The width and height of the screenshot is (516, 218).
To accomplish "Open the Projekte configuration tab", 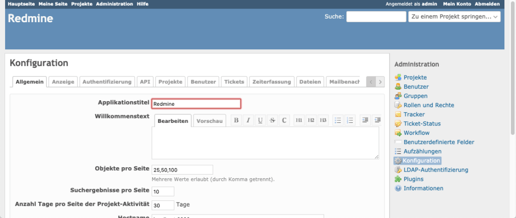I will point(170,82).
